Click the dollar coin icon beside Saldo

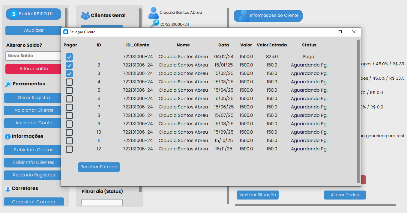[x=13, y=14]
